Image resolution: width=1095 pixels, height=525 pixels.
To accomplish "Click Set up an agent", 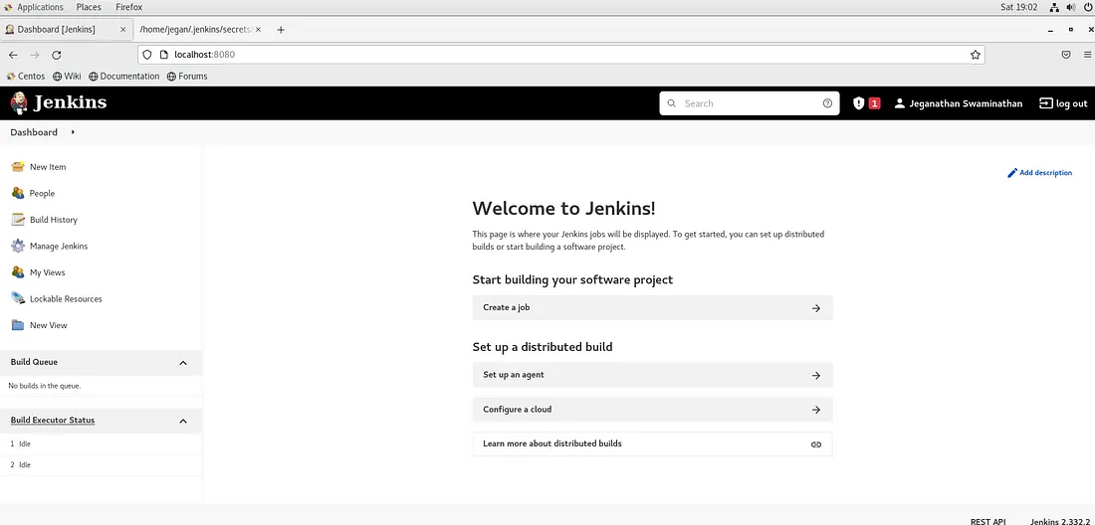I will pos(652,375).
